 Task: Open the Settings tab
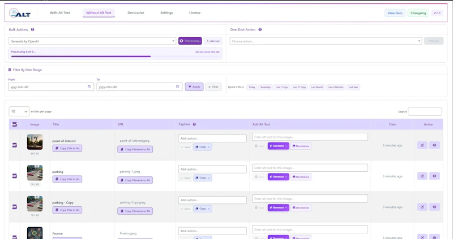point(166,12)
